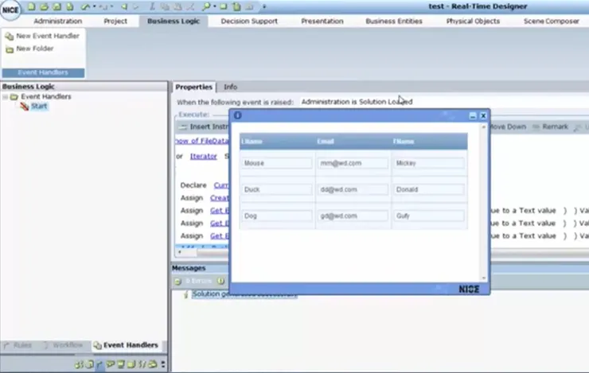Click the Undo toolbar icon
The height and width of the screenshot is (373, 589).
pyautogui.click(x=85, y=6)
